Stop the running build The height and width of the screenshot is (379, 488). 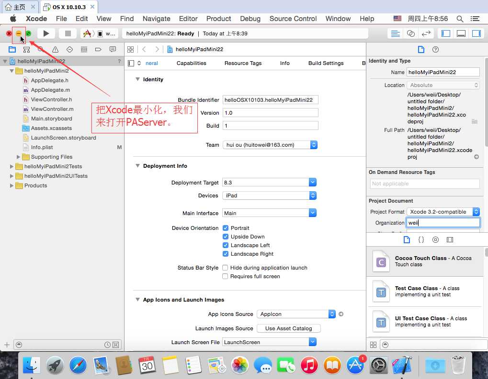[x=68, y=33]
